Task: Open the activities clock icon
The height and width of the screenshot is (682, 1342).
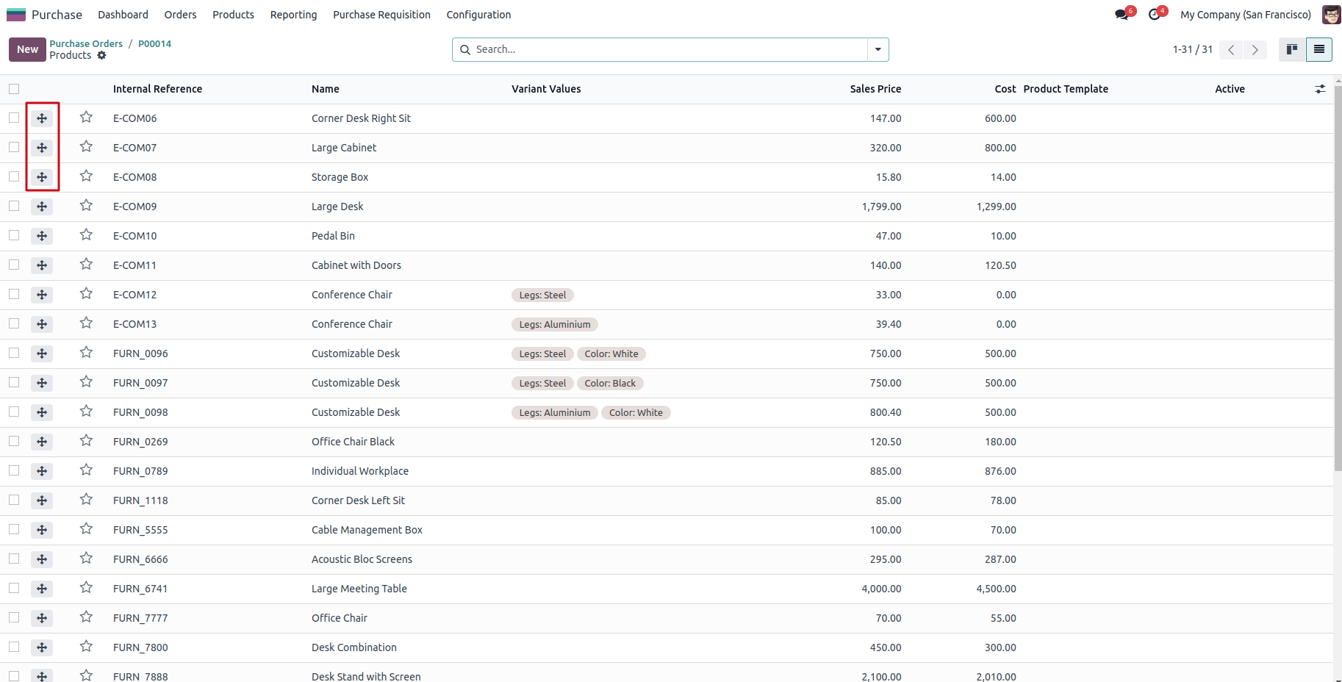Action: click(1155, 15)
